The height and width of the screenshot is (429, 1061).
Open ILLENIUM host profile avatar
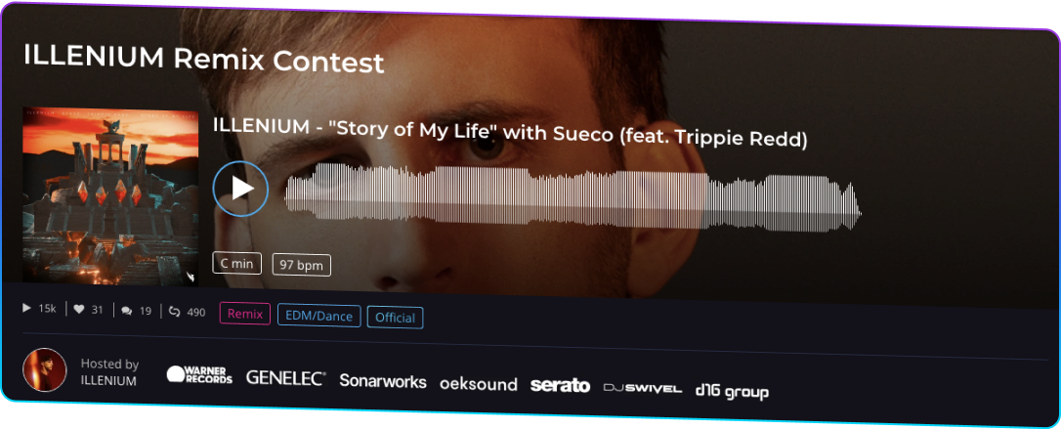45,370
